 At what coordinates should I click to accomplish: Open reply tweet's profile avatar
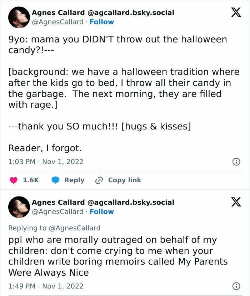pos(19,207)
